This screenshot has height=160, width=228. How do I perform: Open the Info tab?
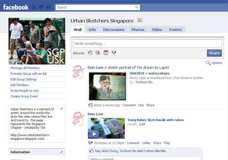[92, 30]
